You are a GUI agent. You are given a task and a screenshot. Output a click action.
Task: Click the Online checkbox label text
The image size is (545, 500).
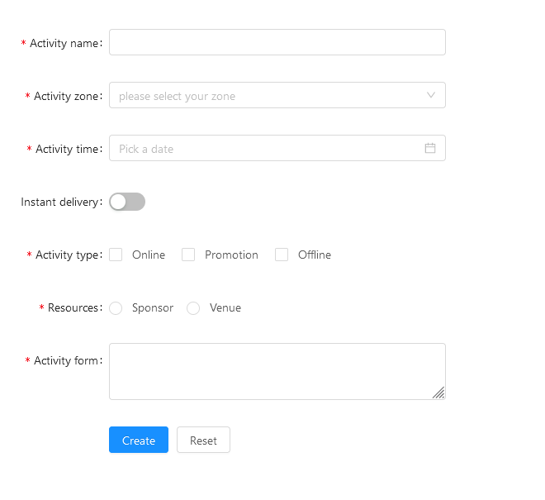tap(149, 255)
